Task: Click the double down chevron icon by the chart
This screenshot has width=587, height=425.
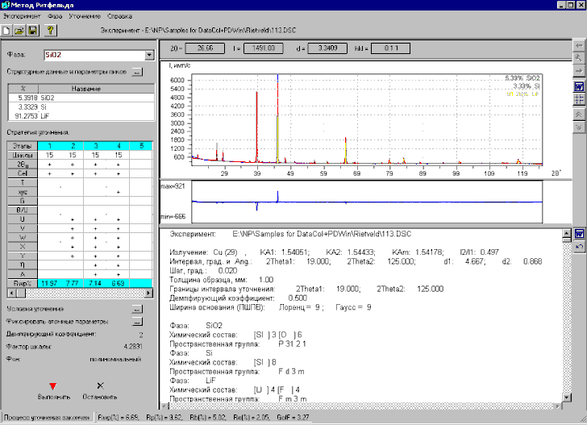Action: [x=578, y=126]
